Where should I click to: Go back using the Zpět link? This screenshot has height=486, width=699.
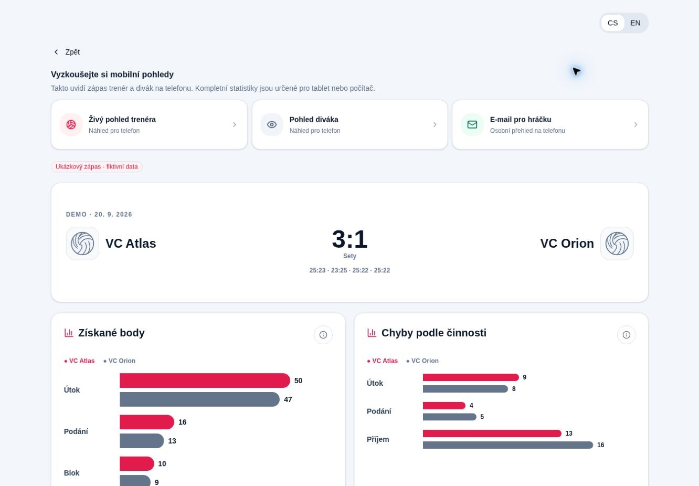tap(67, 52)
